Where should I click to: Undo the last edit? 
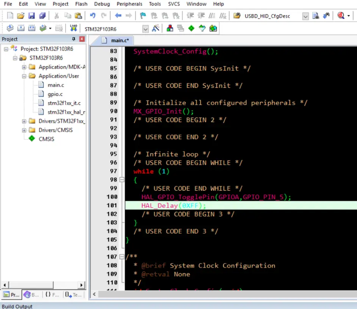pos(92,16)
